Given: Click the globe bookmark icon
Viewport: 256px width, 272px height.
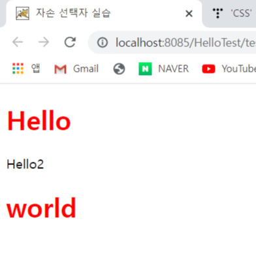Looking at the screenshot, I should 119,69.
